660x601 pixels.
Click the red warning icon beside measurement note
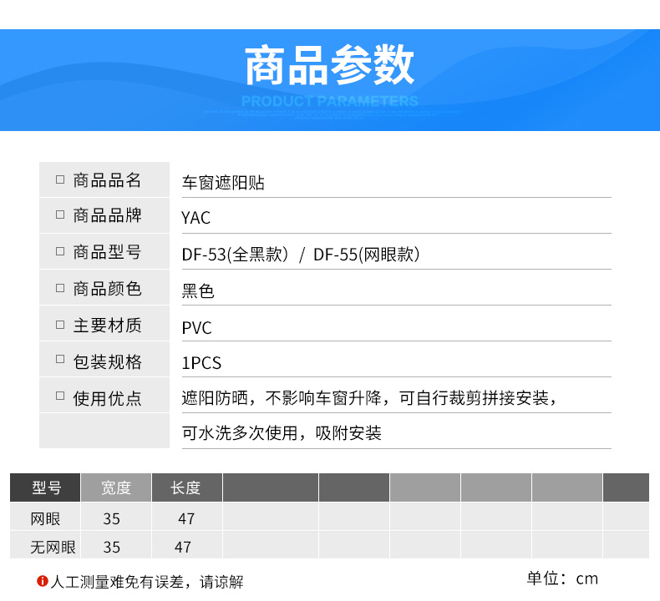pos(43,582)
